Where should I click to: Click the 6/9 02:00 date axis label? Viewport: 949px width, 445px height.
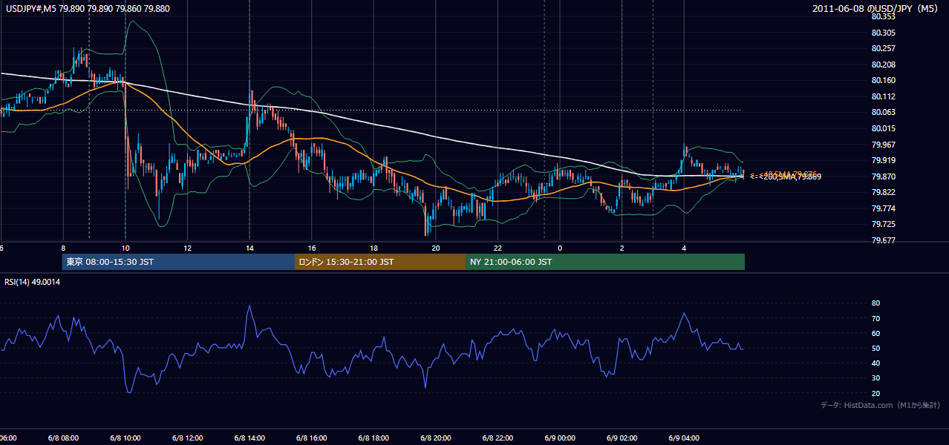[622, 438]
